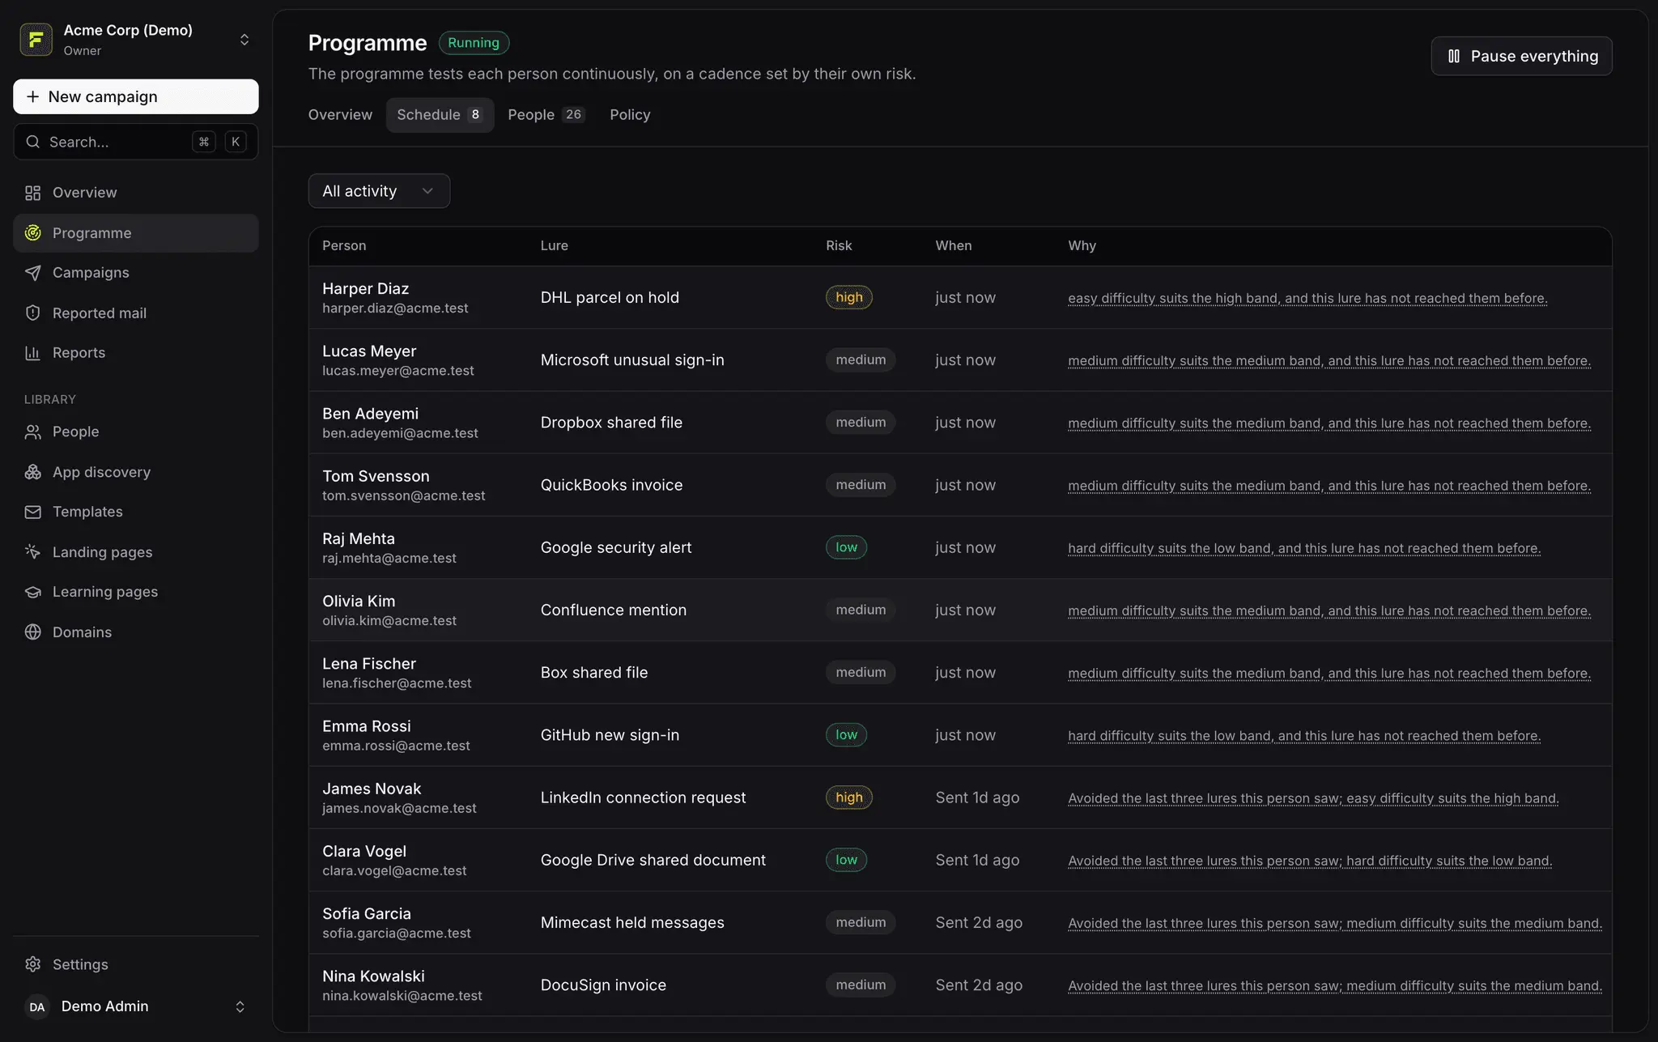
Task: Click Mimecast held messages lure
Action: [x=632, y=922]
